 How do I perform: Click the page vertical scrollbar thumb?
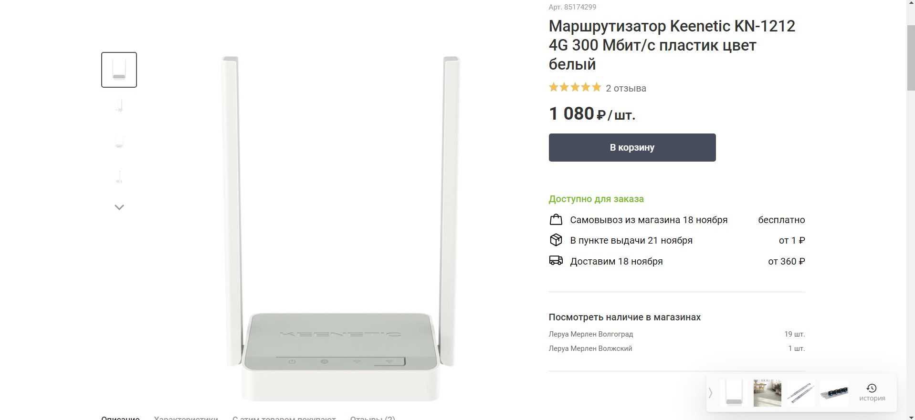click(911, 57)
